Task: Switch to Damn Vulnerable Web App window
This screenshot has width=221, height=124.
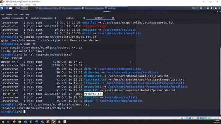Action: [x=47, y=8]
